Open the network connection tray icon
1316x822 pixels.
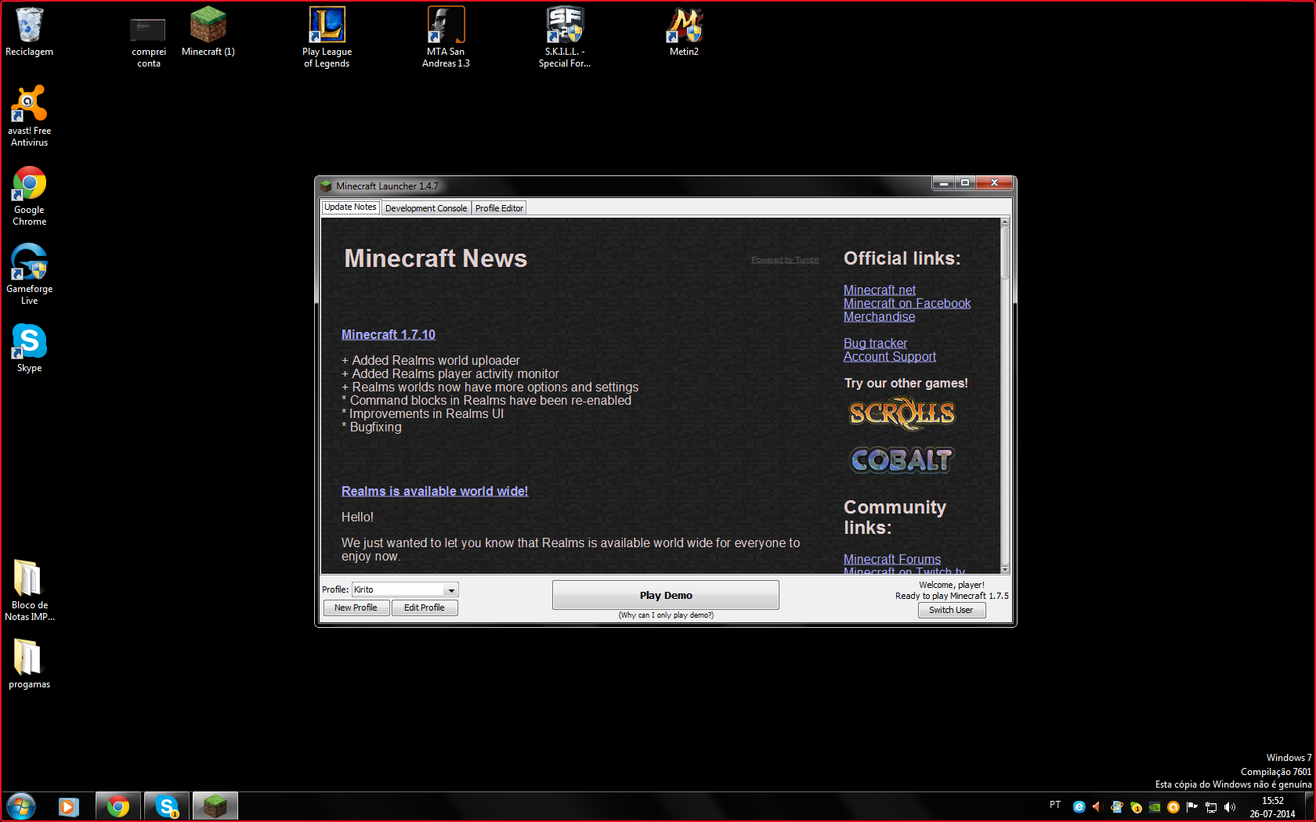pyautogui.click(x=1210, y=806)
